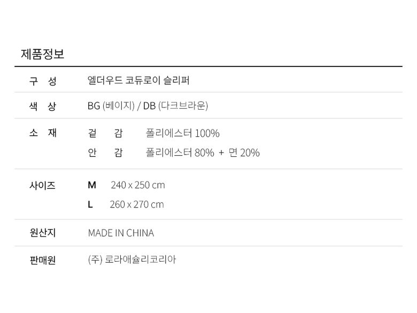Image resolution: width=417 pixels, height=313 pixels.
Task: Click the 폴리에스터 80% + 면 20% text
Action: pyautogui.click(x=203, y=152)
